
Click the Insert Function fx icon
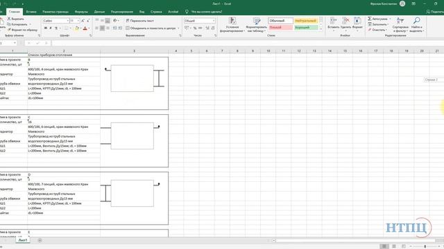pyautogui.click(x=46, y=43)
